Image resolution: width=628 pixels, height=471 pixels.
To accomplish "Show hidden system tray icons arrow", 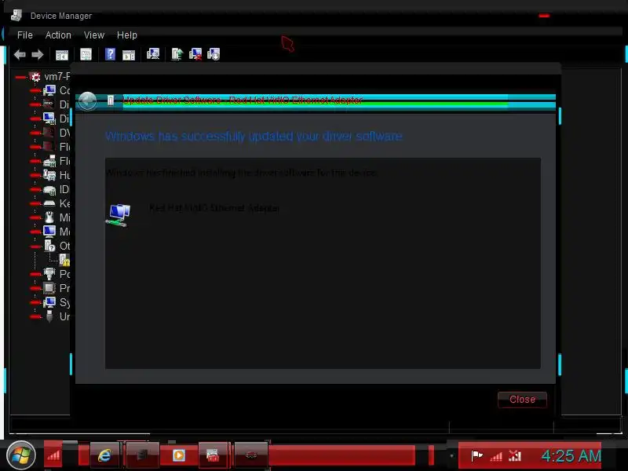I will coord(451,456).
